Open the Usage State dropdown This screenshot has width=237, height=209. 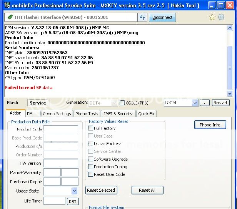tap(75, 191)
